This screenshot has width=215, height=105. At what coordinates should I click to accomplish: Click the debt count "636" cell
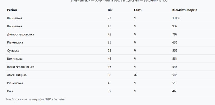point(175,42)
